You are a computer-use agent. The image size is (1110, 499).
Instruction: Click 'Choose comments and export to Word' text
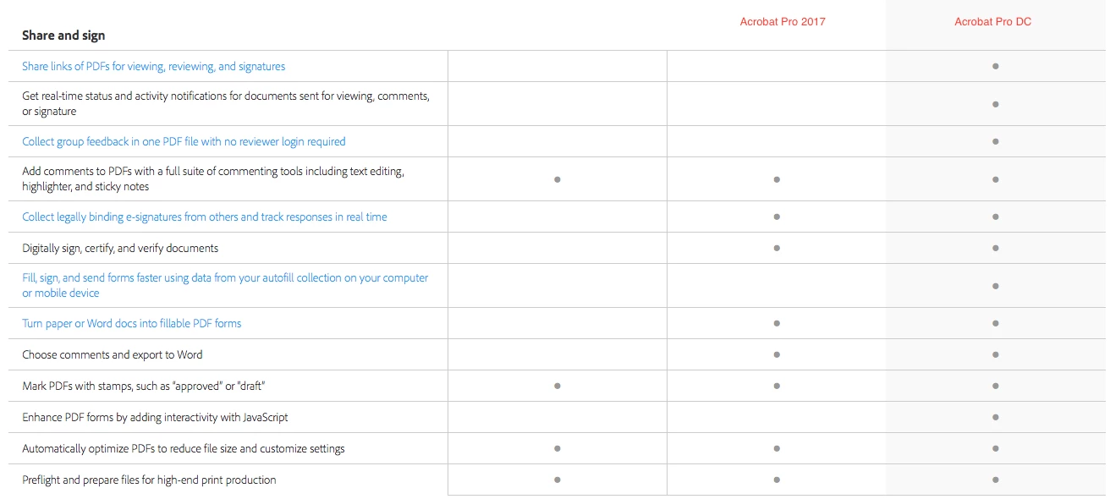(x=113, y=354)
